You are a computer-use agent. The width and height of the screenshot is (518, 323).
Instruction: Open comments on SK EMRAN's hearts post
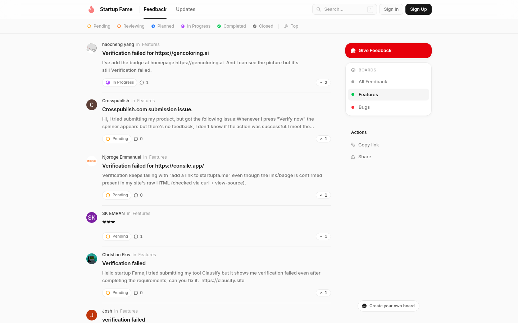[138, 237]
